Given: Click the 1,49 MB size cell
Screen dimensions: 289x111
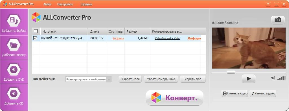Looking at the screenshot, I should [x=143, y=38].
